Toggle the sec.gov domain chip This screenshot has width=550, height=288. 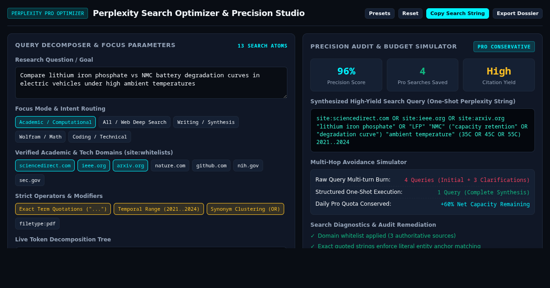tap(30, 180)
